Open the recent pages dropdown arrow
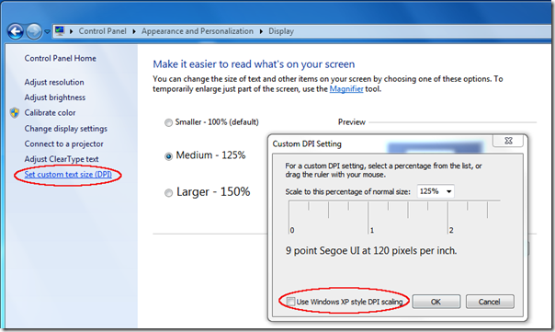Screen dimensions: 555x332 click(x=47, y=32)
